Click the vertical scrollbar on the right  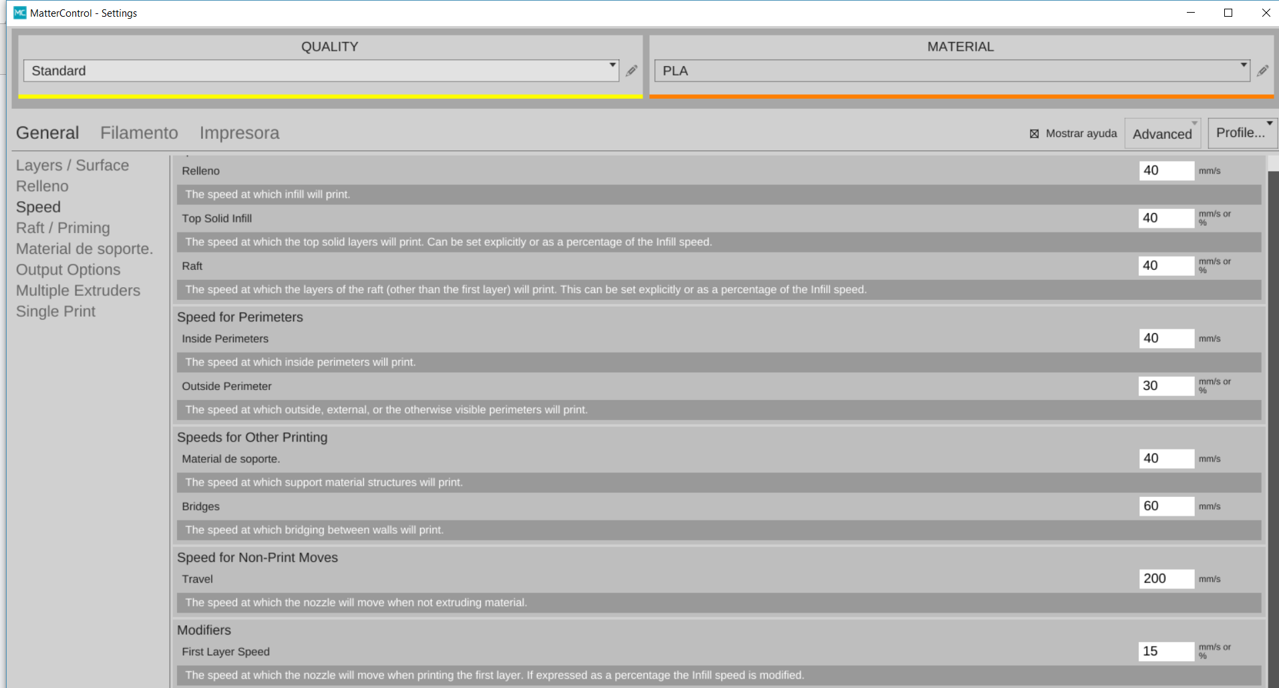[1273, 401]
